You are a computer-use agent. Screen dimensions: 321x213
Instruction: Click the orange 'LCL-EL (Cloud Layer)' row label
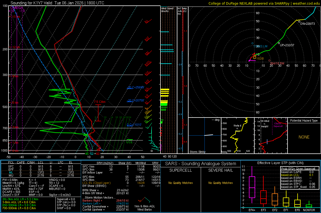tap(96, 183)
